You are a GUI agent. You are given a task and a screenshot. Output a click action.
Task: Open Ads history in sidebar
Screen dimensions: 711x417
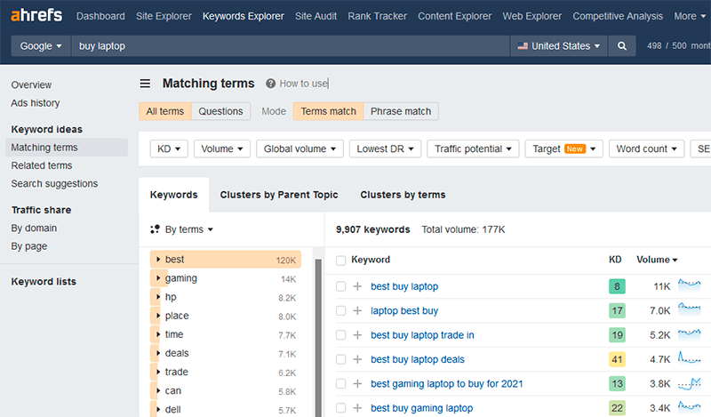(x=36, y=103)
